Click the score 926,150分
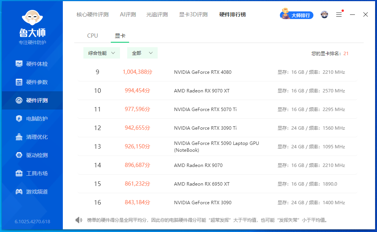 [x=137, y=146]
